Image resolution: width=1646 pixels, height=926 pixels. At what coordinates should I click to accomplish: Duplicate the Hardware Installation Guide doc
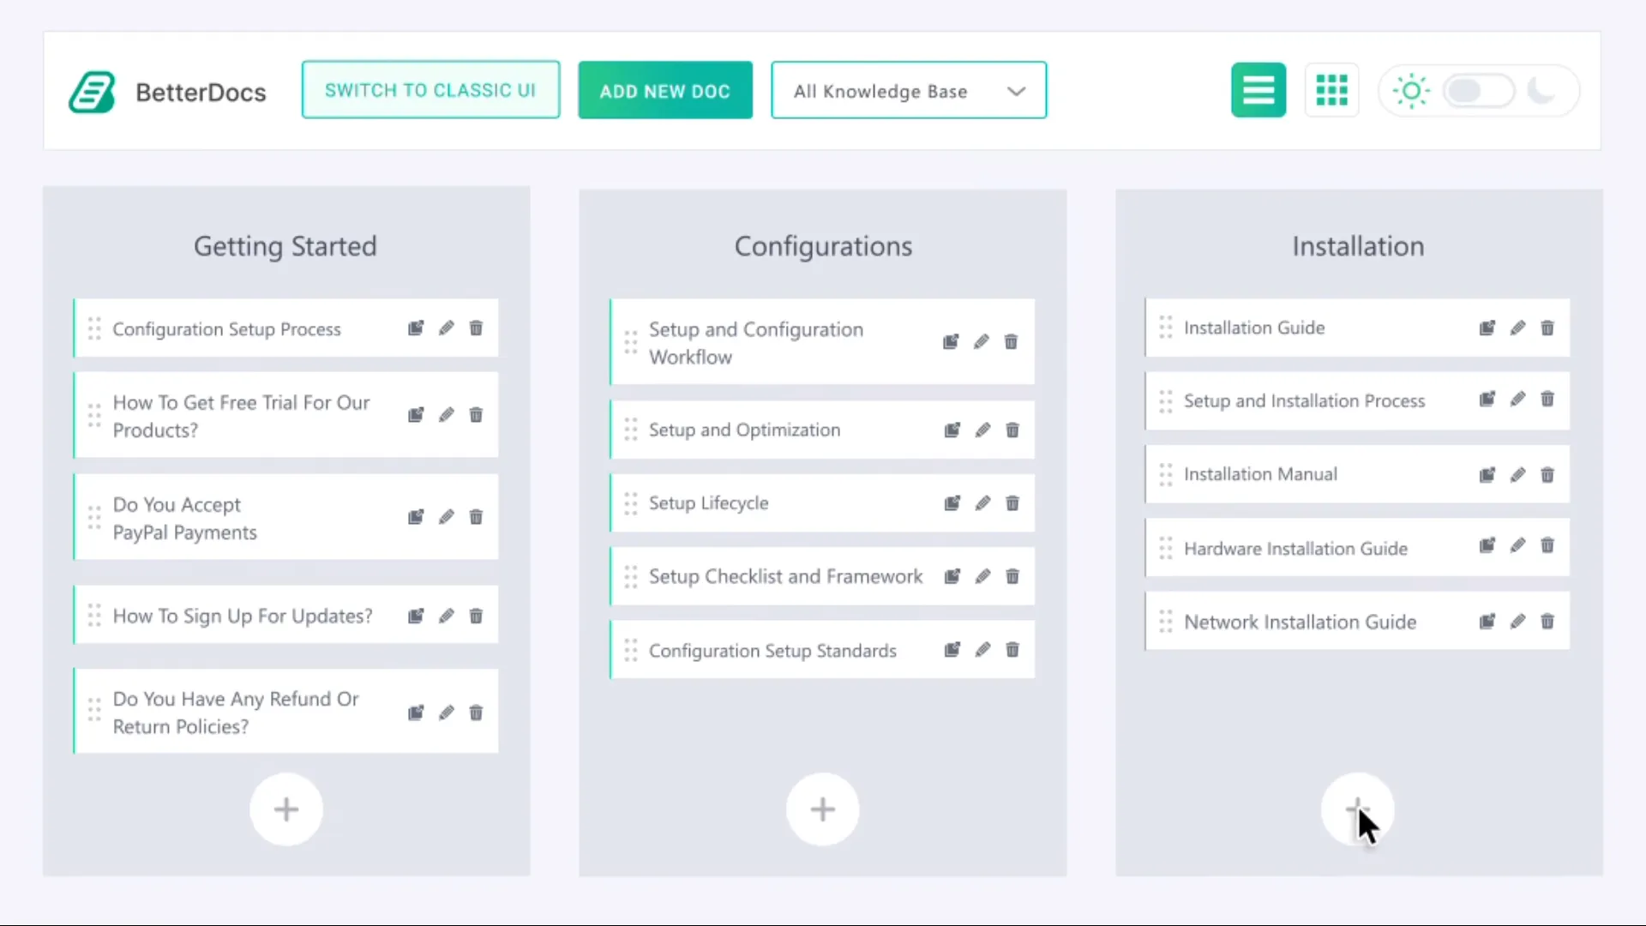pos(1487,545)
